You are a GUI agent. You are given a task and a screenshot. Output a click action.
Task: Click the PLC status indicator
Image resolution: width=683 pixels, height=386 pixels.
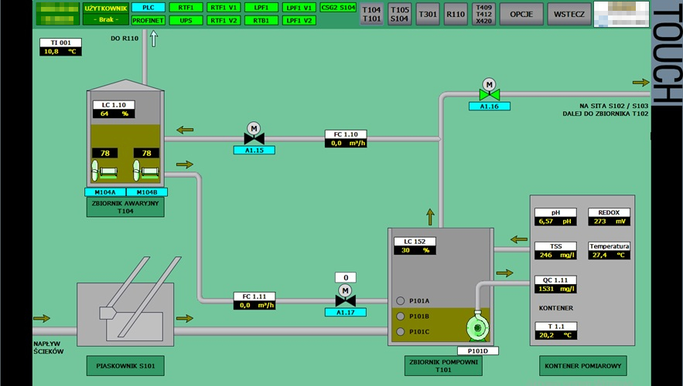pos(149,7)
